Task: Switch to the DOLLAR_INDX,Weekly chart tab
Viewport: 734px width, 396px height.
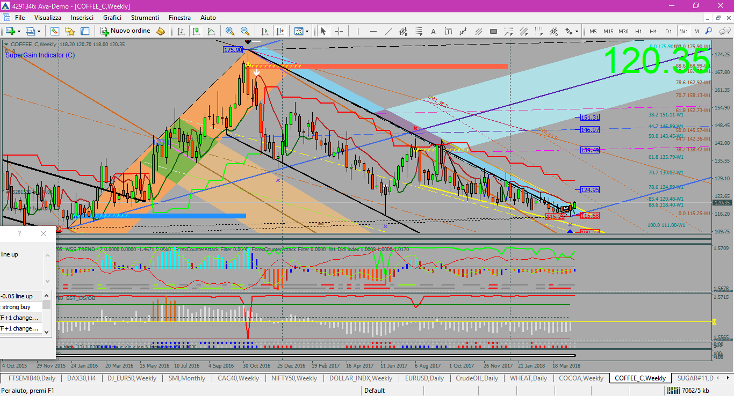Action: (x=361, y=378)
